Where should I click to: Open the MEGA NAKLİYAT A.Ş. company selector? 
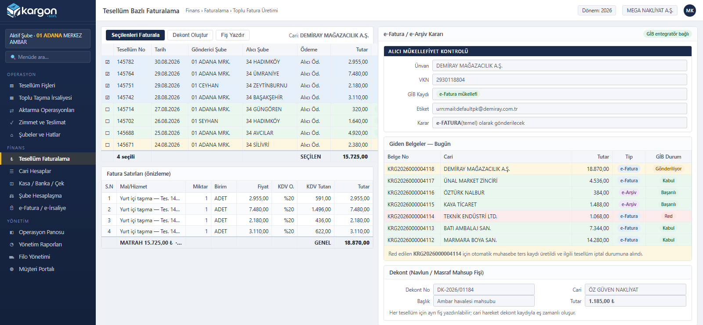click(x=650, y=11)
